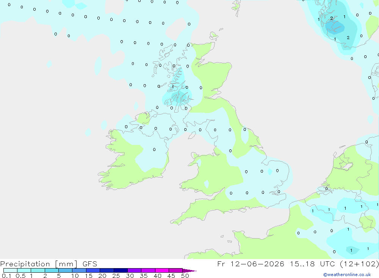Viewport: 379px width, 278px height.
Task: Select the legend swatch between 5 and 10
Action: tap(65, 270)
